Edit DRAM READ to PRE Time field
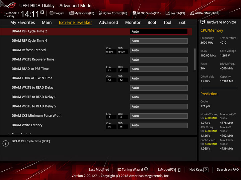Image resolution: width=241 pixels, height=180 pixels. [159, 69]
